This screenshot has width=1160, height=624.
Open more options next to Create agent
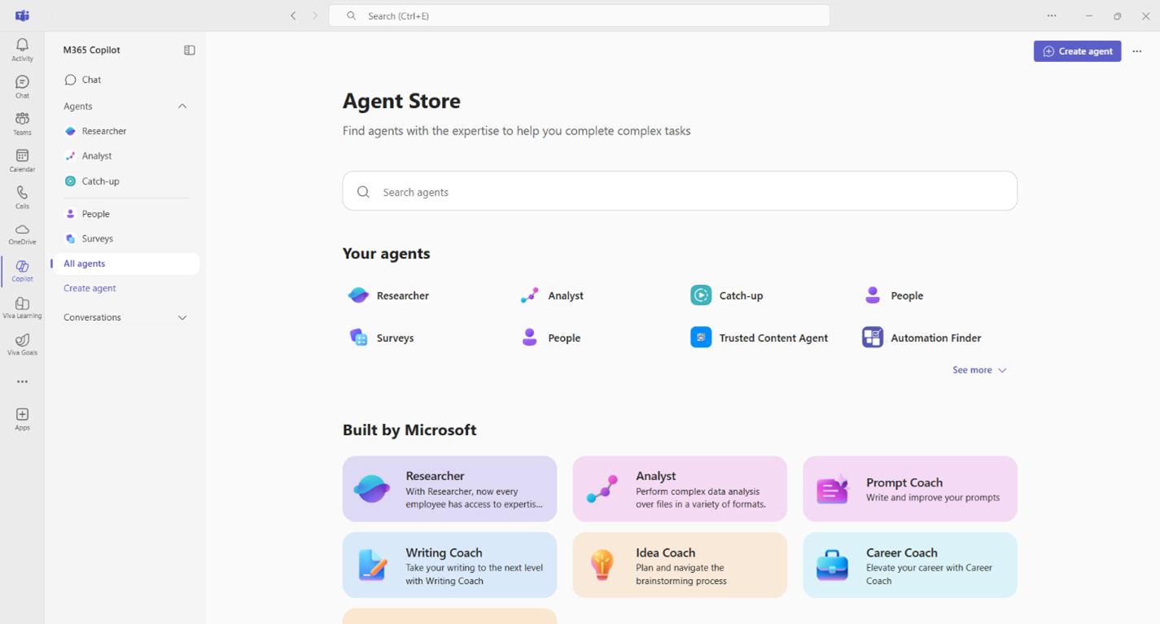tap(1137, 51)
